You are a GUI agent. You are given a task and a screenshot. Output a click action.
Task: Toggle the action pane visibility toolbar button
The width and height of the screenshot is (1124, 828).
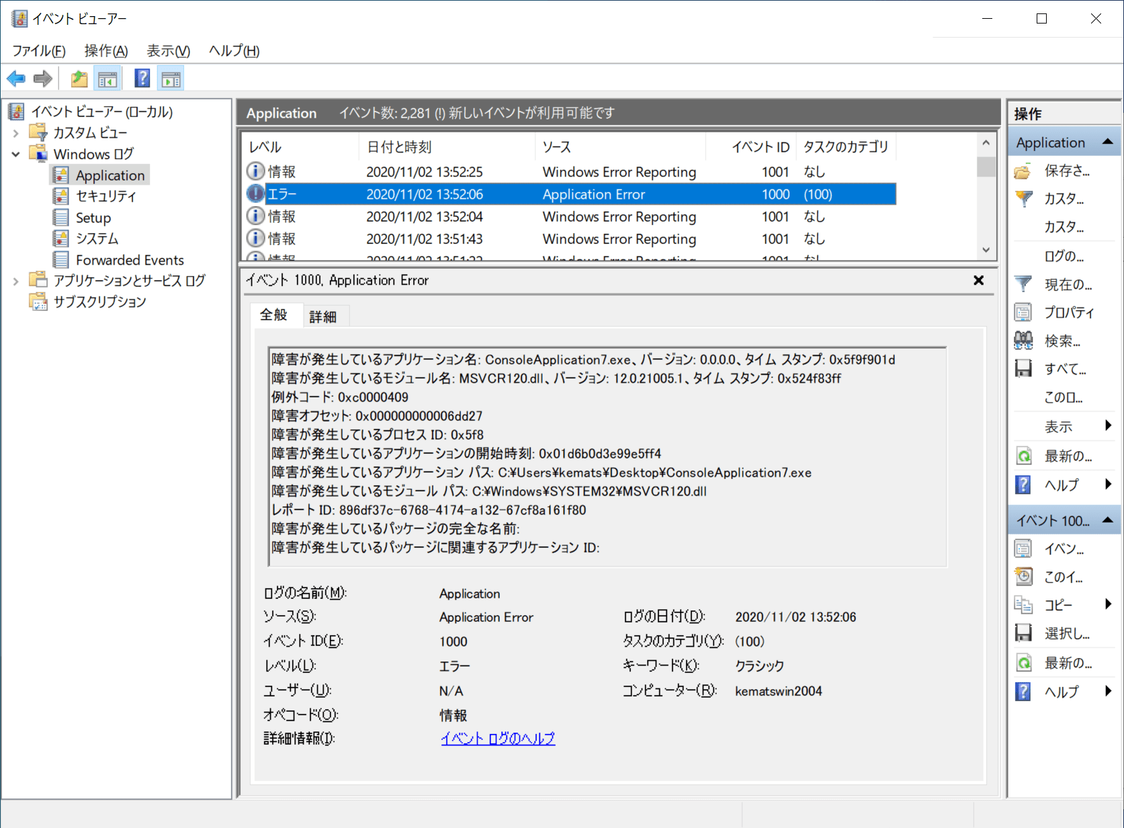click(x=170, y=78)
